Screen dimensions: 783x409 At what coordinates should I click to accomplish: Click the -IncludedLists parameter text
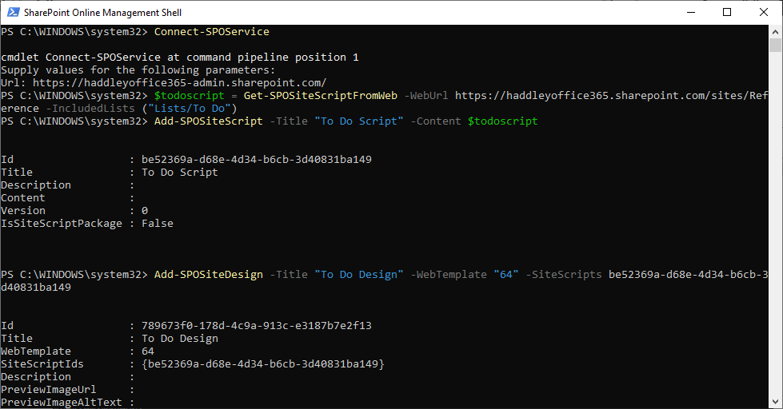pyautogui.click(x=74, y=109)
